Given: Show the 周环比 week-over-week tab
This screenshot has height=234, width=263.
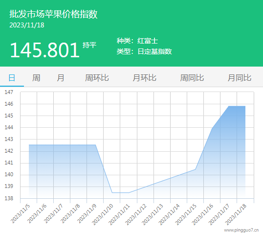Looking at the screenshot, I should (97, 78).
